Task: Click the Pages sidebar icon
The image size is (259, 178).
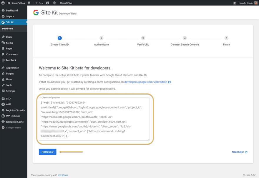Action: coord(3,49)
